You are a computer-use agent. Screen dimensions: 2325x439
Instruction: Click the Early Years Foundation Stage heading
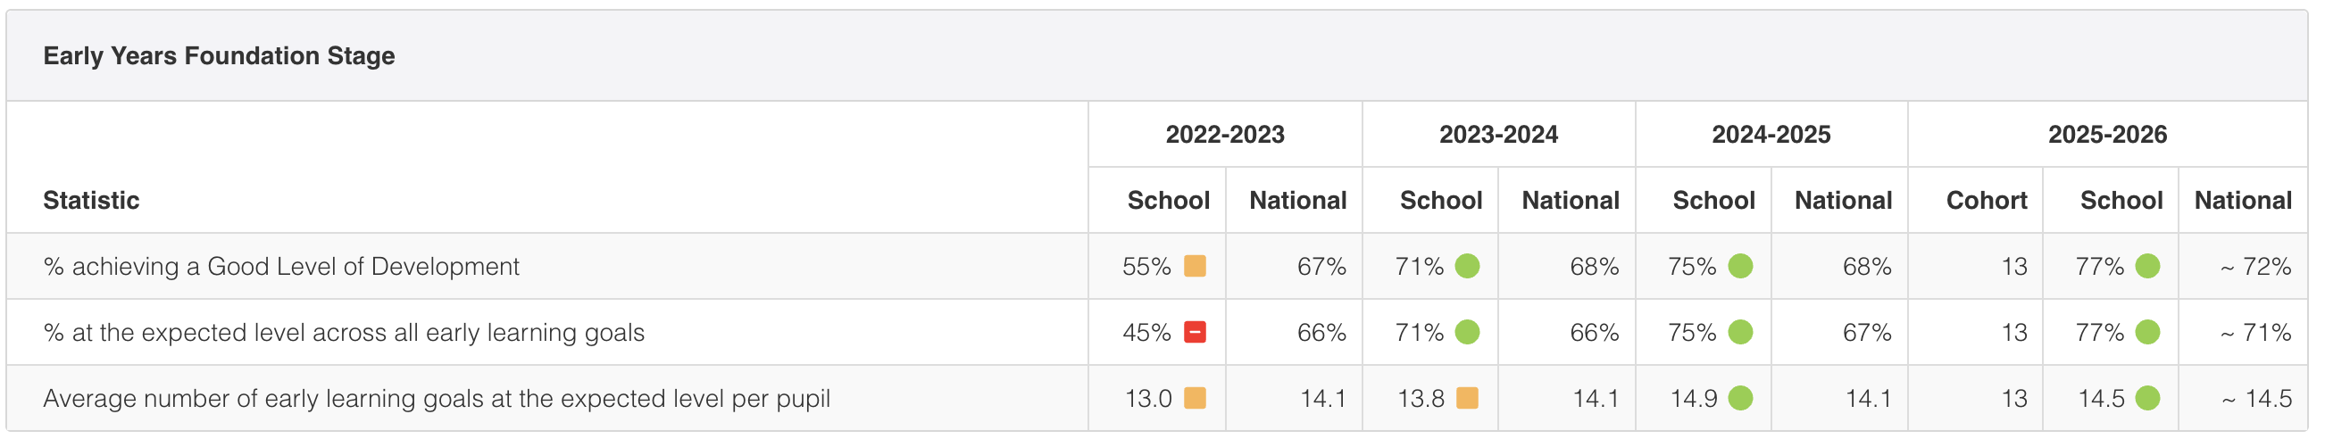click(220, 56)
